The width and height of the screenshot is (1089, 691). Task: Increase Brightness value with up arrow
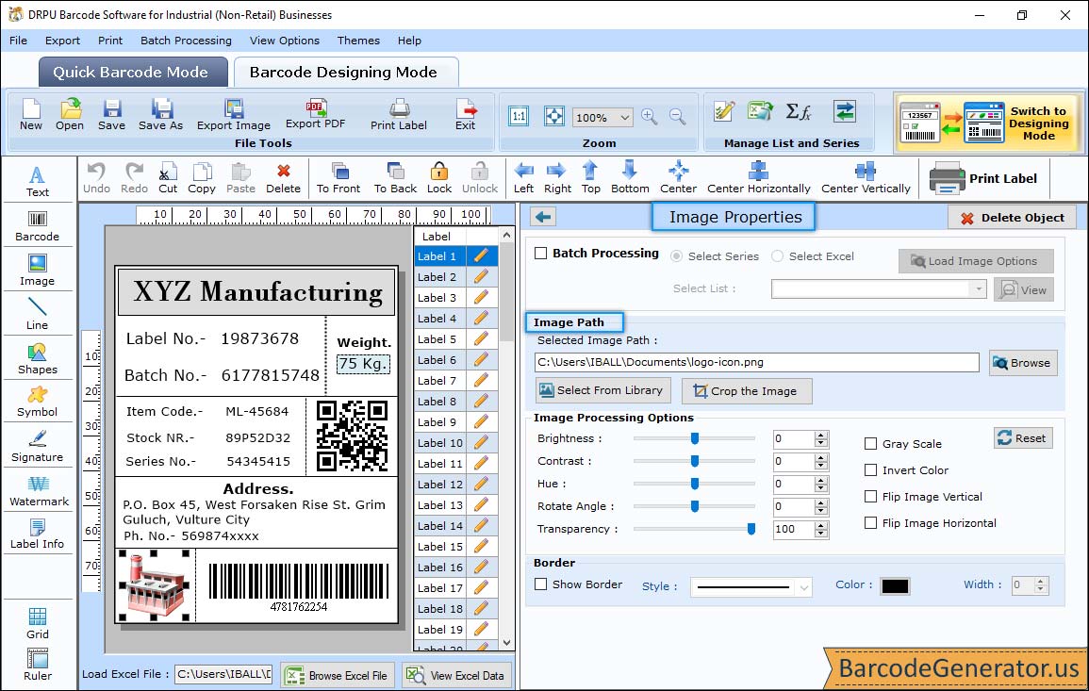click(x=821, y=435)
